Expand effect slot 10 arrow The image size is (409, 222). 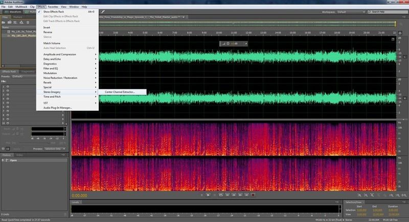pyautogui.click(x=63, y=123)
